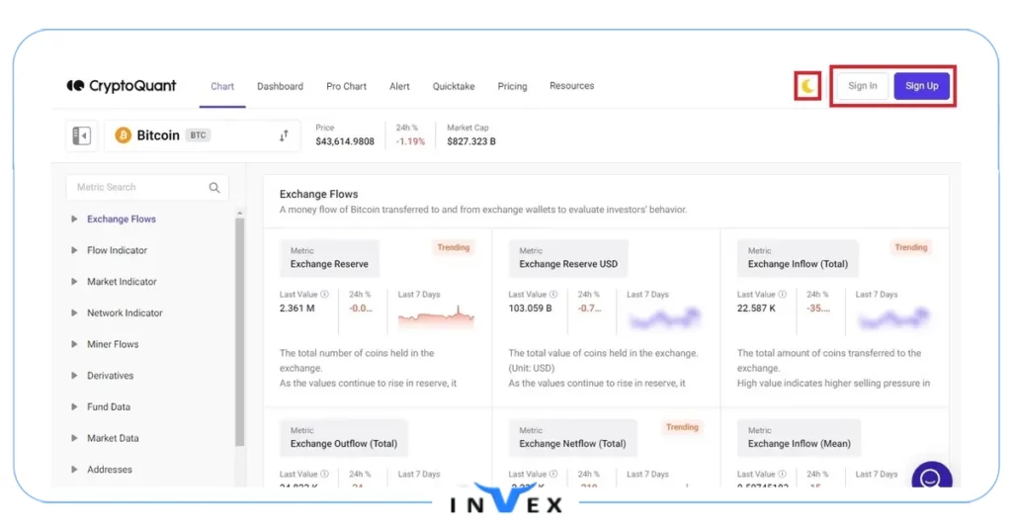Expand the Derivatives tree arrow
1012x532 pixels.
coord(74,375)
